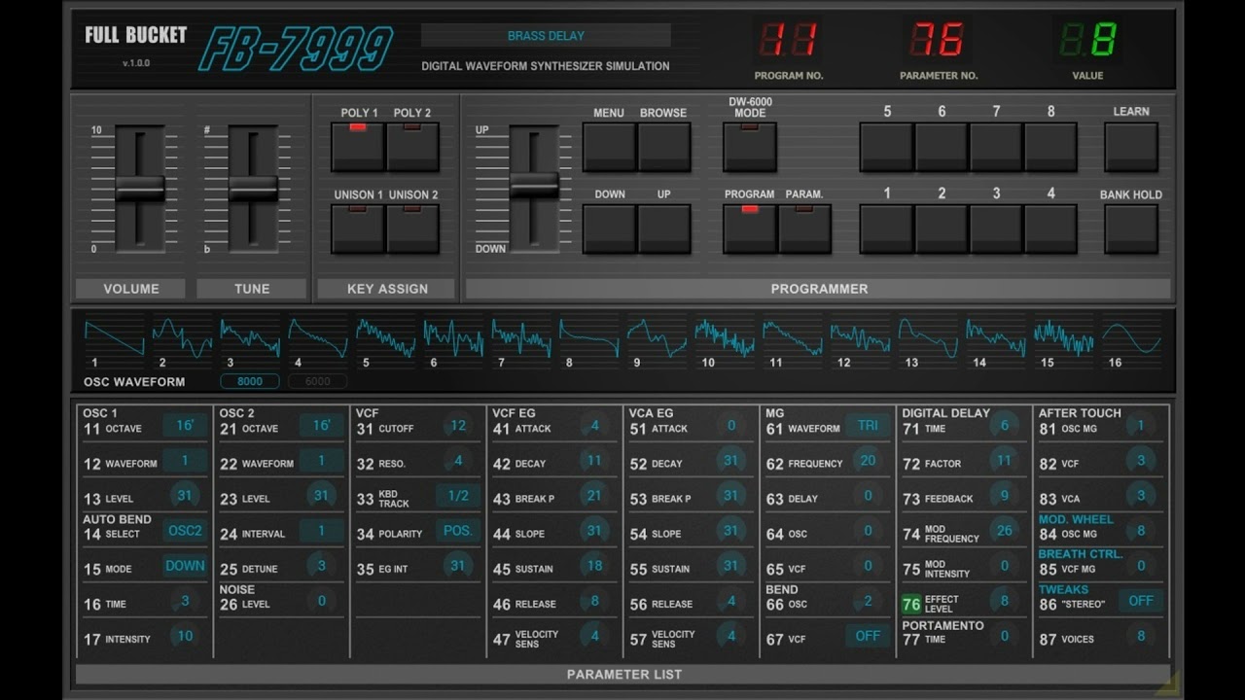
Task: Open MG waveform TRI selector
Action: point(868,426)
